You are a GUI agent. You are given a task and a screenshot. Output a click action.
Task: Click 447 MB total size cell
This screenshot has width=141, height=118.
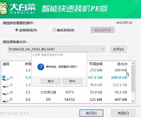(121, 100)
